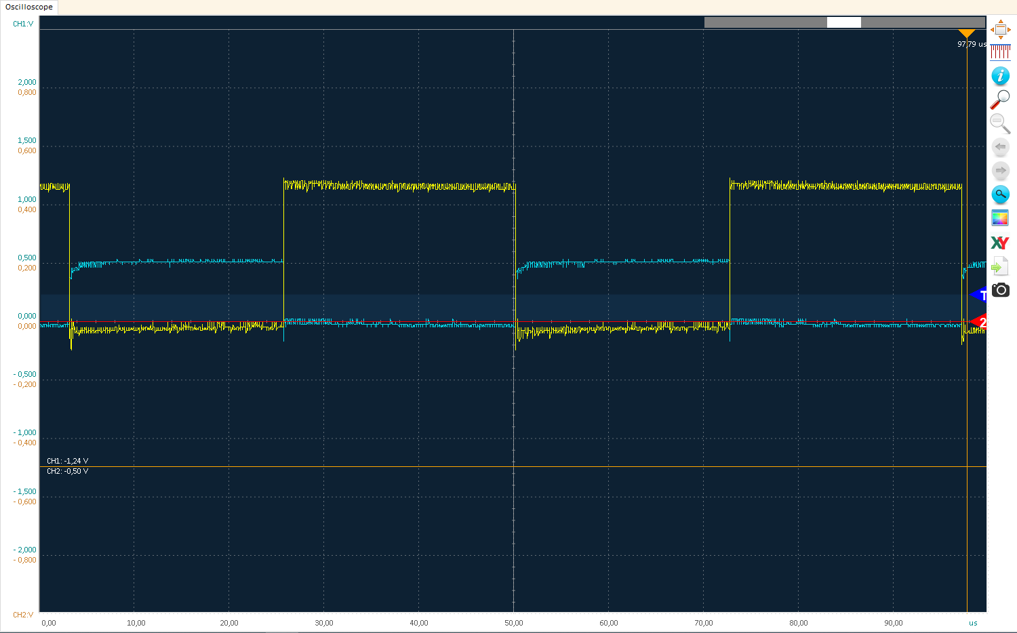Click the gray right arrow forward icon
Image resolution: width=1017 pixels, height=633 pixels.
pos(1000,170)
